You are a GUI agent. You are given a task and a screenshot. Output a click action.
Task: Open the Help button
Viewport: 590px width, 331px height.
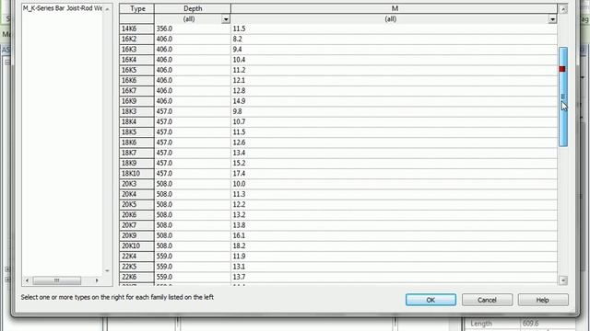click(543, 300)
